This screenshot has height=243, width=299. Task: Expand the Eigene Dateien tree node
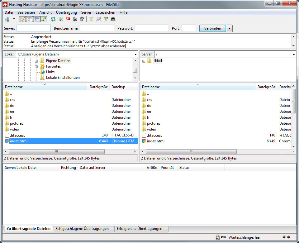(x=36, y=61)
